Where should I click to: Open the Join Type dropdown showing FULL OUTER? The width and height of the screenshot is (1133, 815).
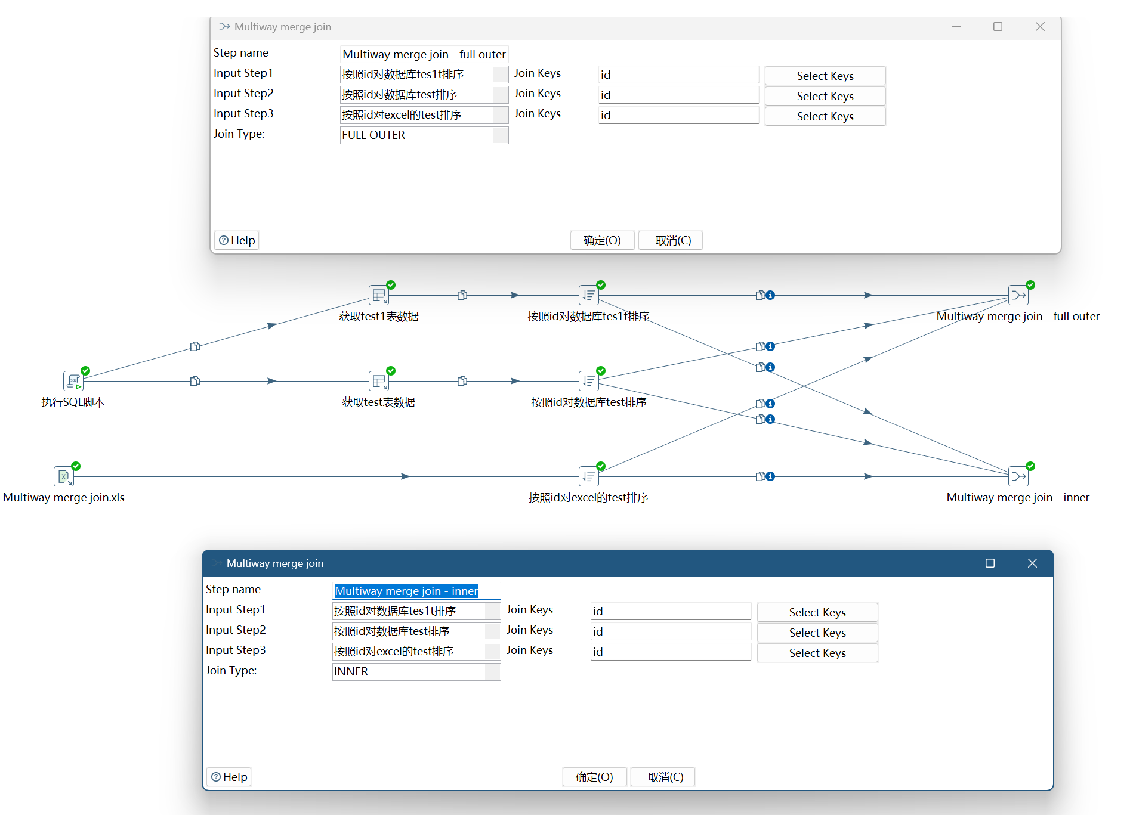coord(500,135)
